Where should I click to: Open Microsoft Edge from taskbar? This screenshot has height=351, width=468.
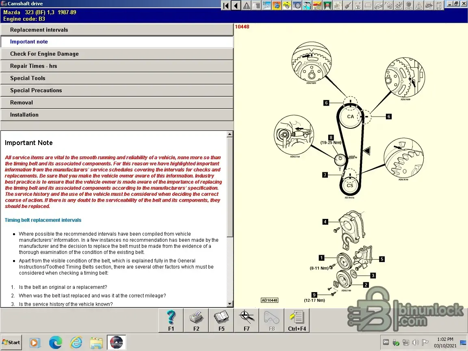tap(56, 342)
